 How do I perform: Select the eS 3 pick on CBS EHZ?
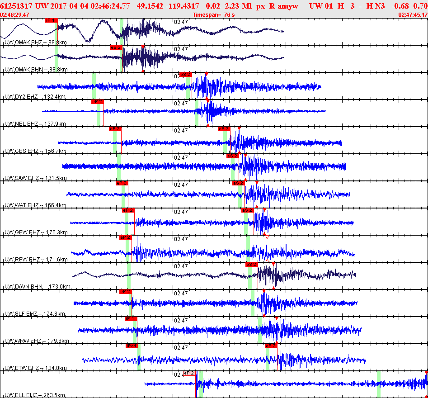point(224,128)
